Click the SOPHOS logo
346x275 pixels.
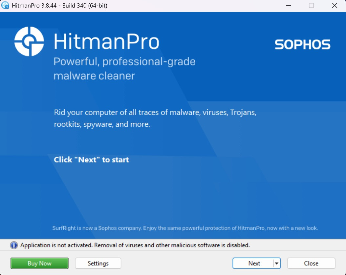[303, 44]
